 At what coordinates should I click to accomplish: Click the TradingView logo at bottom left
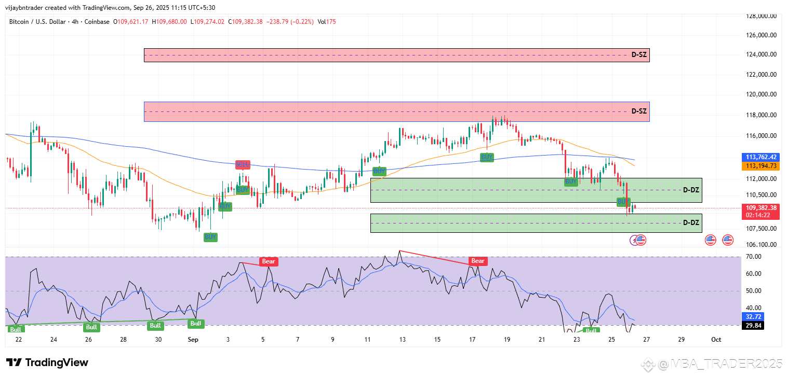[47, 362]
